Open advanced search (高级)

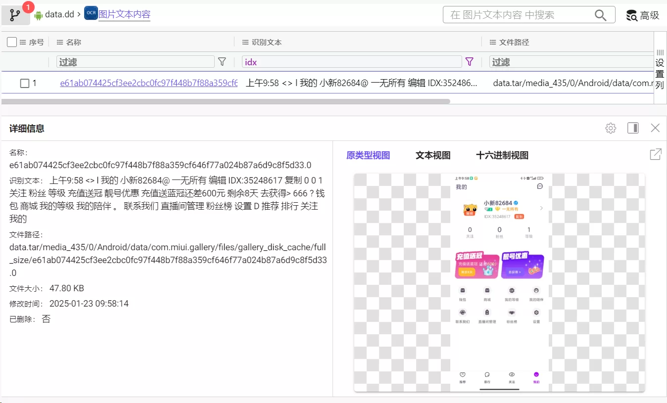click(643, 15)
